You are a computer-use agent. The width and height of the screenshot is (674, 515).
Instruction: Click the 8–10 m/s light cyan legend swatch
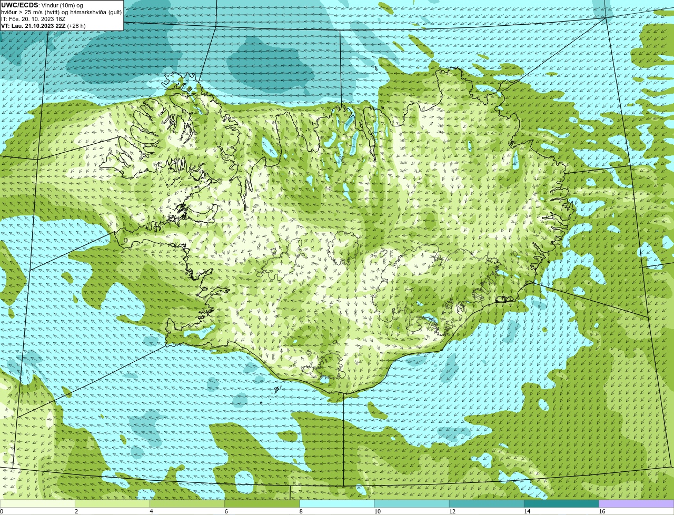pyautogui.click(x=337, y=504)
